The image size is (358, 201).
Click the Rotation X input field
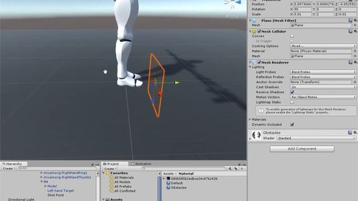coord(303,9)
